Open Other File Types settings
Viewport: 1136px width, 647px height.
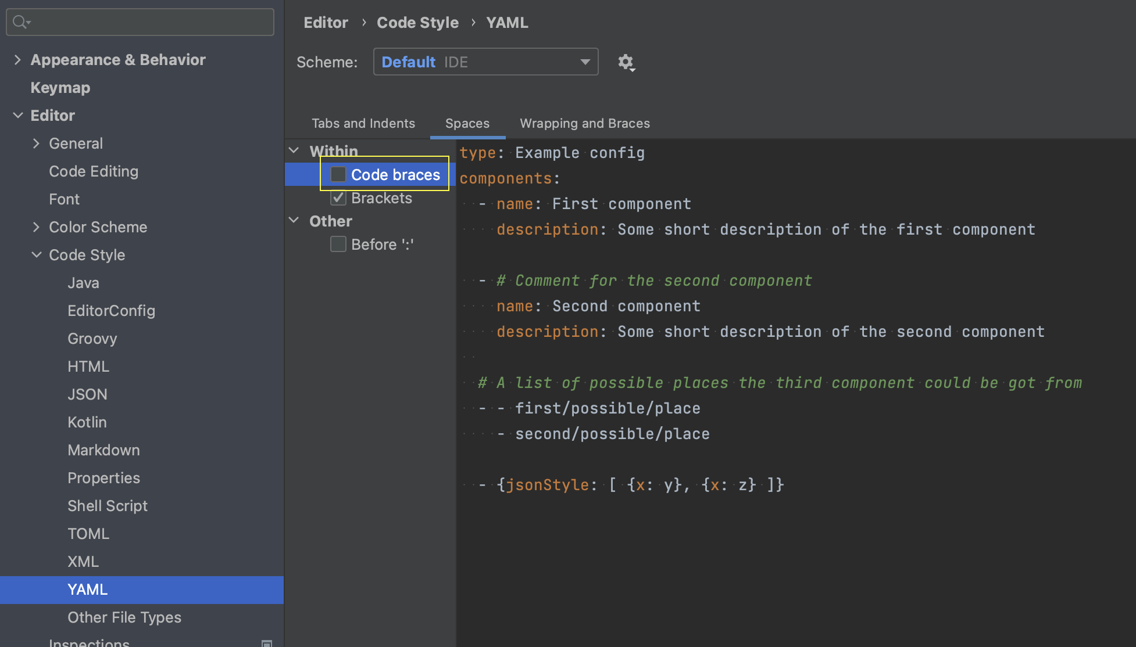click(124, 617)
